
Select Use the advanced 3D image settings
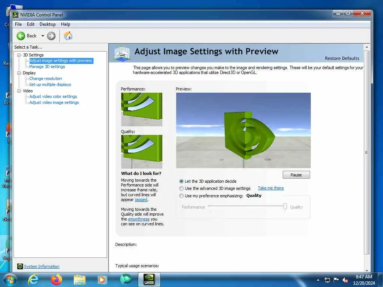[x=181, y=188]
